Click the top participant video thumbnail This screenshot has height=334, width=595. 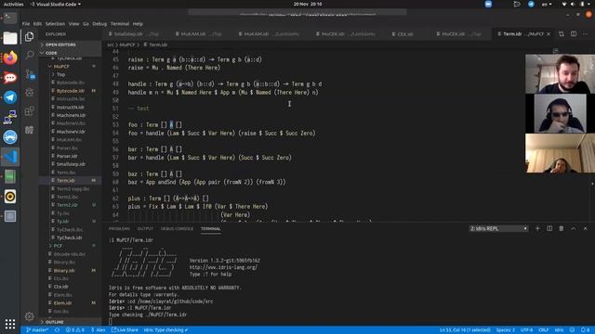coord(560,74)
